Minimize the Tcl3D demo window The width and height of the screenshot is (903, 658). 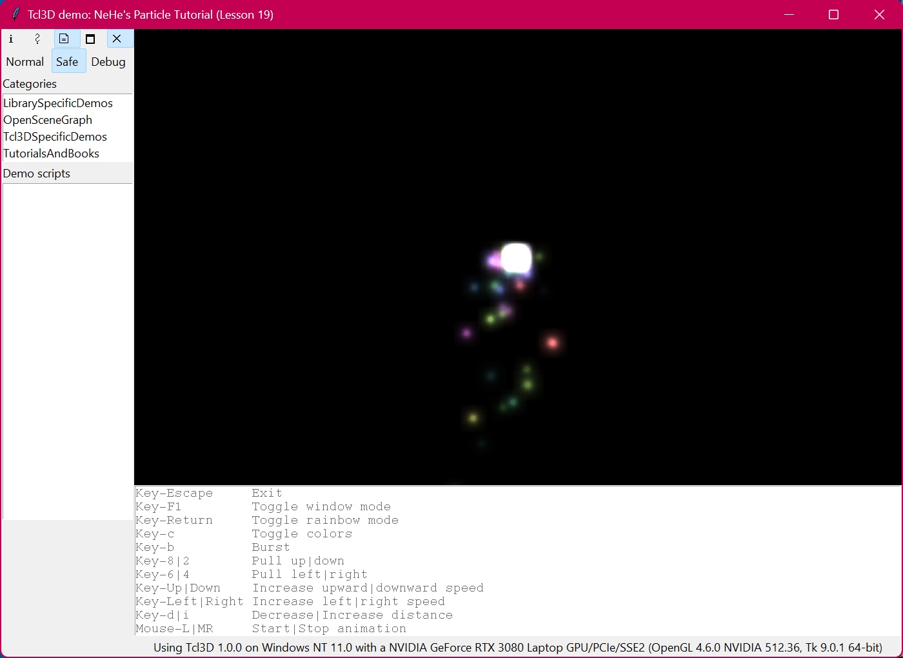coord(789,14)
